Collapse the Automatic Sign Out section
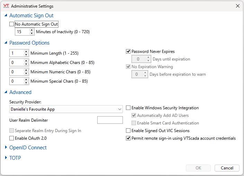The image size is (244, 176). coord(6,15)
